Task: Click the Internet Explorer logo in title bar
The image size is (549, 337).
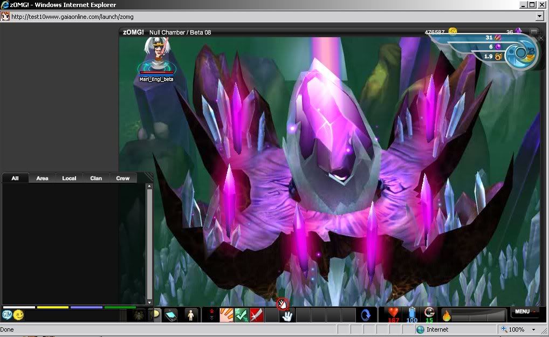Action: pos(4,5)
